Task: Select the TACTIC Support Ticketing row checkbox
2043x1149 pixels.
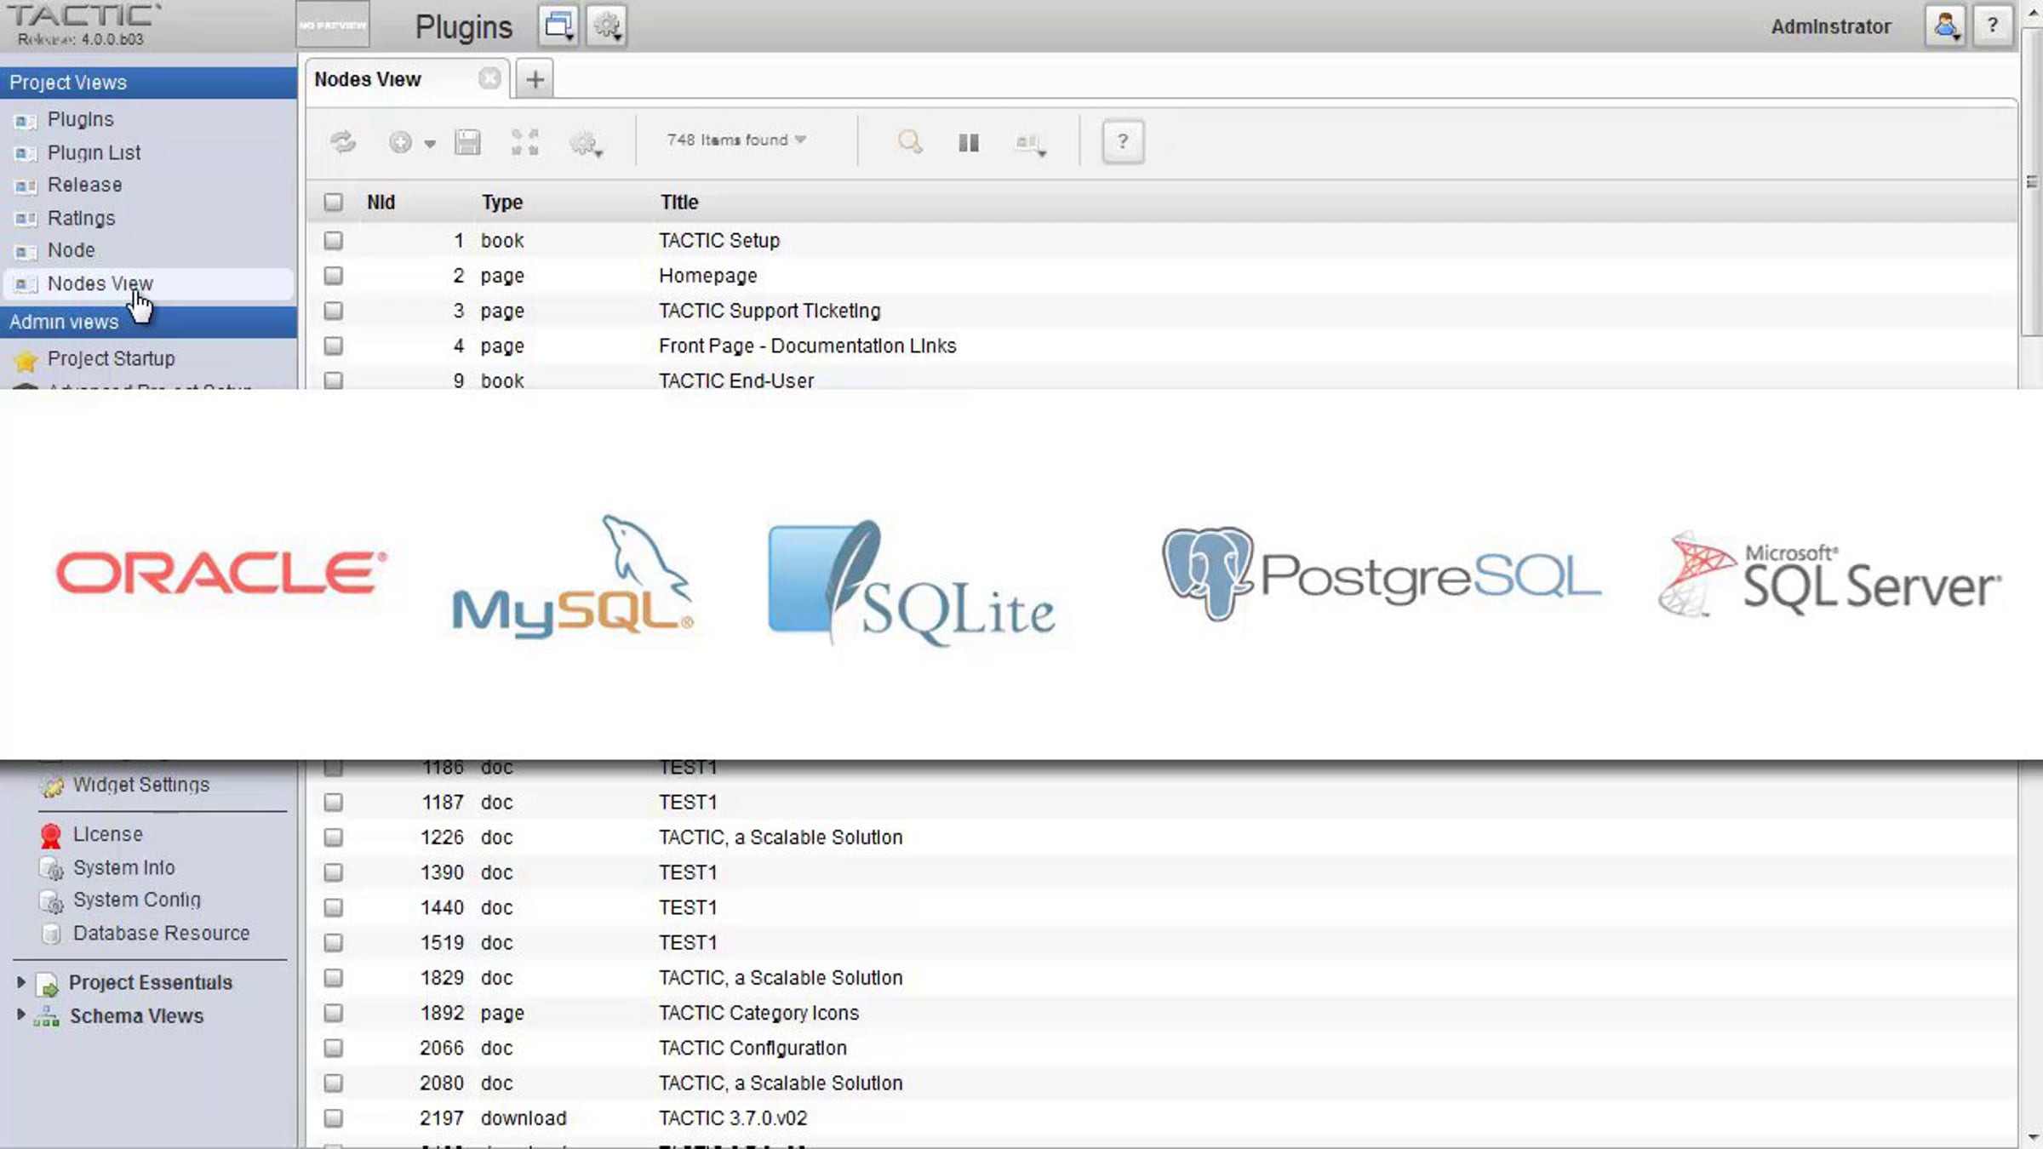Action: click(x=333, y=311)
